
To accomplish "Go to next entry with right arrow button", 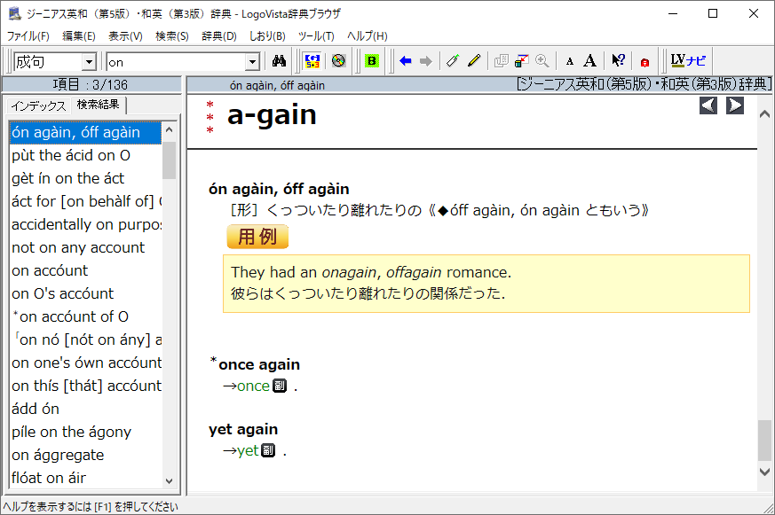I will (x=735, y=105).
